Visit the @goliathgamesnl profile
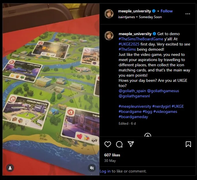This screenshot has width=197, height=180. tap(134, 96)
